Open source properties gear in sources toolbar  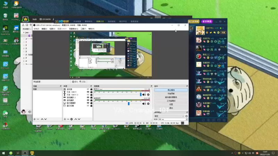tap(72, 119)
